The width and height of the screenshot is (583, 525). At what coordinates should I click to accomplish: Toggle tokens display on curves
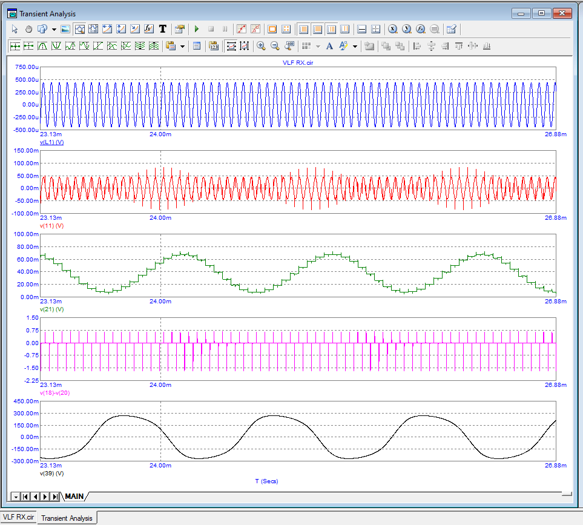[x=255, y=29]
